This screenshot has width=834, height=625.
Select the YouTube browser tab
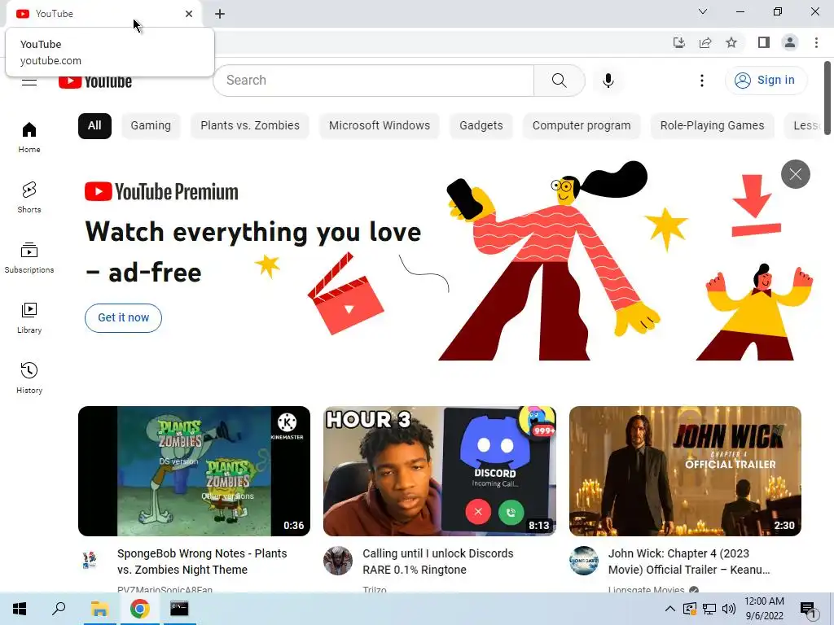(103, 14)
